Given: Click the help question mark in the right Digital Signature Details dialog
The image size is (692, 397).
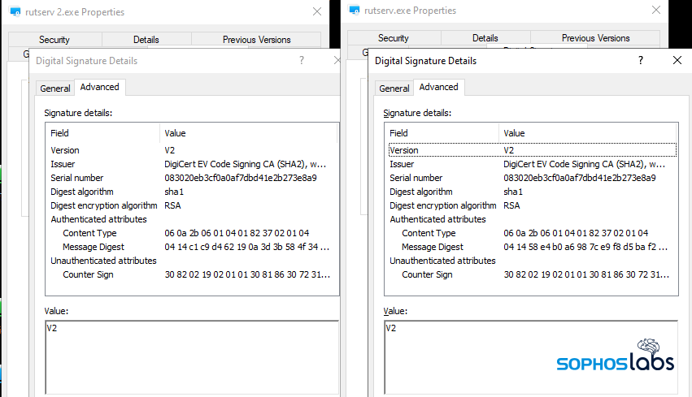Looking at the screenshot, I should (641, 60).
